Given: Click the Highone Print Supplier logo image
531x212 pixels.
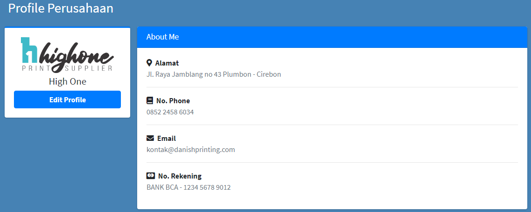Looking at the screenshot, I should coord(67,54).
